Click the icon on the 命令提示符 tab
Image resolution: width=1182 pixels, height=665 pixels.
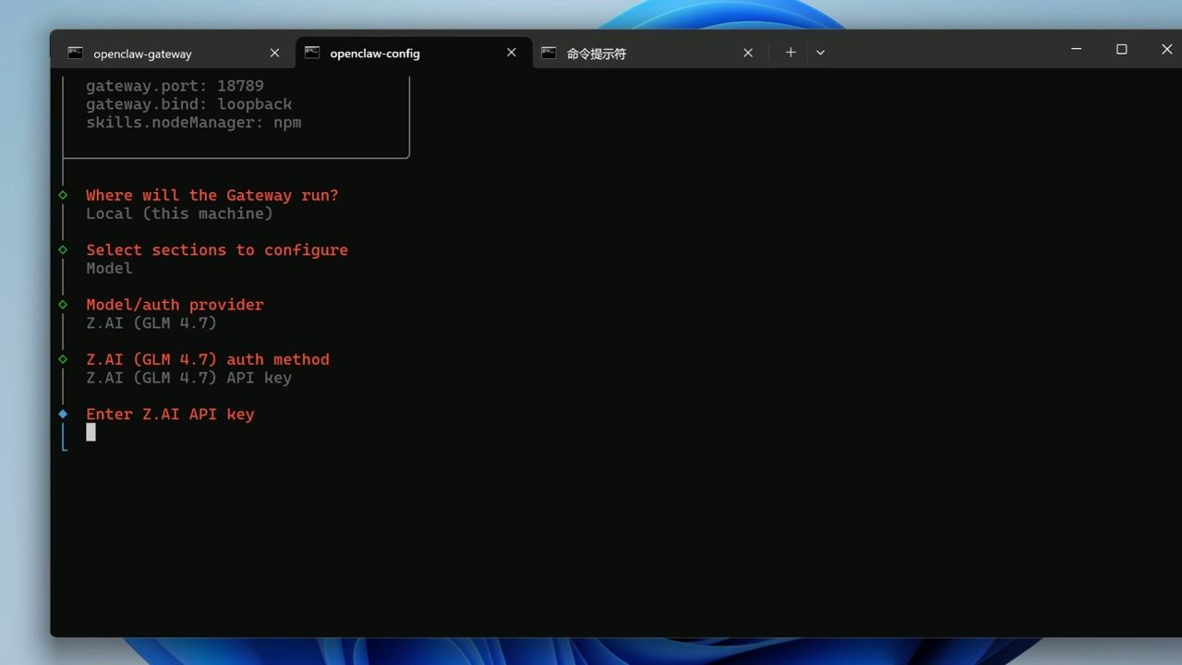coord(549,53)
